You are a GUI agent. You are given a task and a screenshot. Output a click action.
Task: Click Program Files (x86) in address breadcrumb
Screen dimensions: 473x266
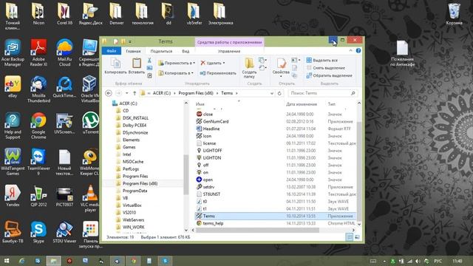pyautogui.click(x=196, y=93)
